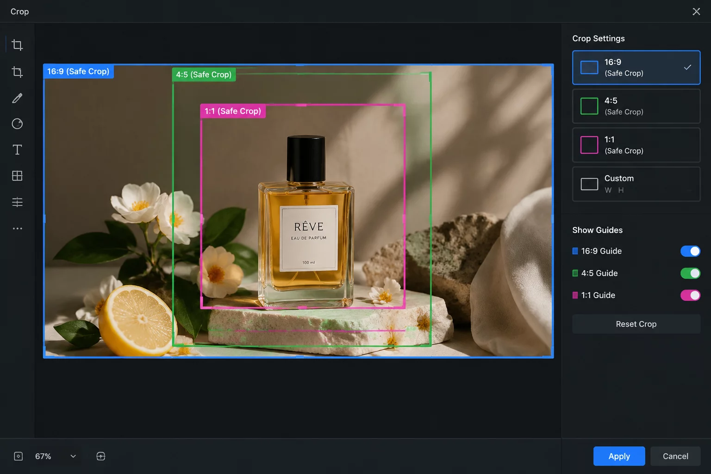Click the "16:9 Guide" text
Viewport: 711px width, 474px height.
pos(601,251)
